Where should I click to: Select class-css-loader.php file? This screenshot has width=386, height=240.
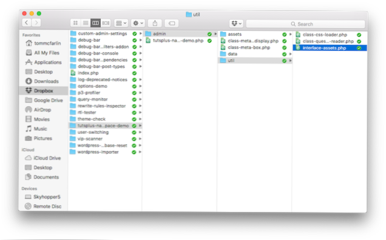tap(330, 35)
